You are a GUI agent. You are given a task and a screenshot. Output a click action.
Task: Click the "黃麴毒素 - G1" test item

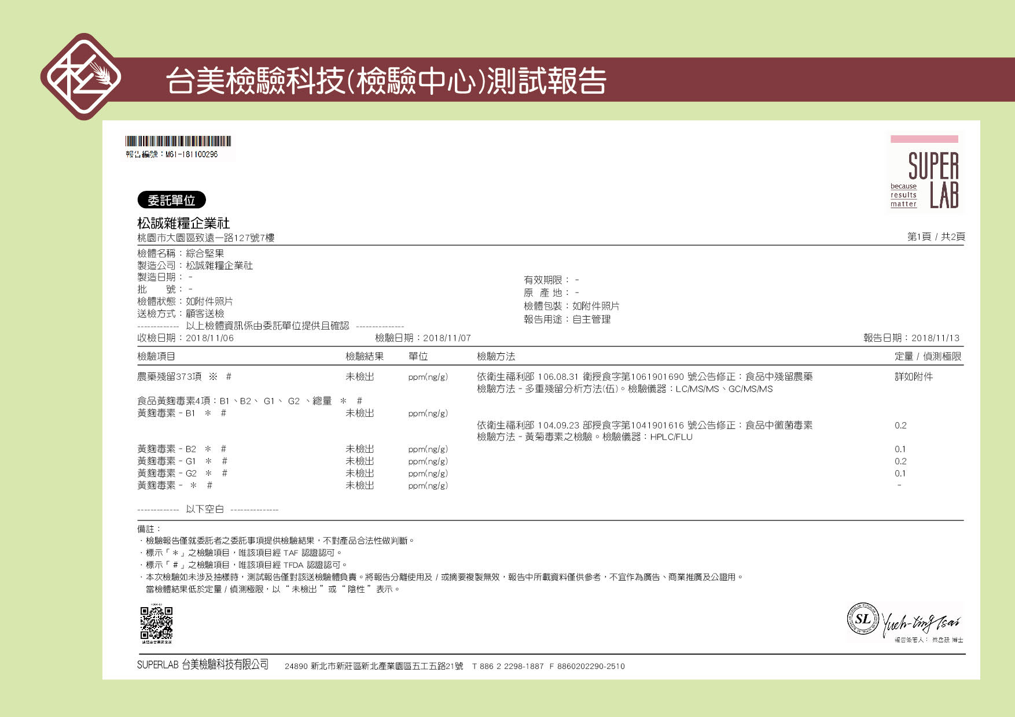(x=167, y=461)
